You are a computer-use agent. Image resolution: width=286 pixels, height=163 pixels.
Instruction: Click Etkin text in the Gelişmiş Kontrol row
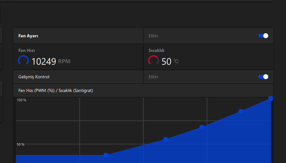[x=153, y=77]
